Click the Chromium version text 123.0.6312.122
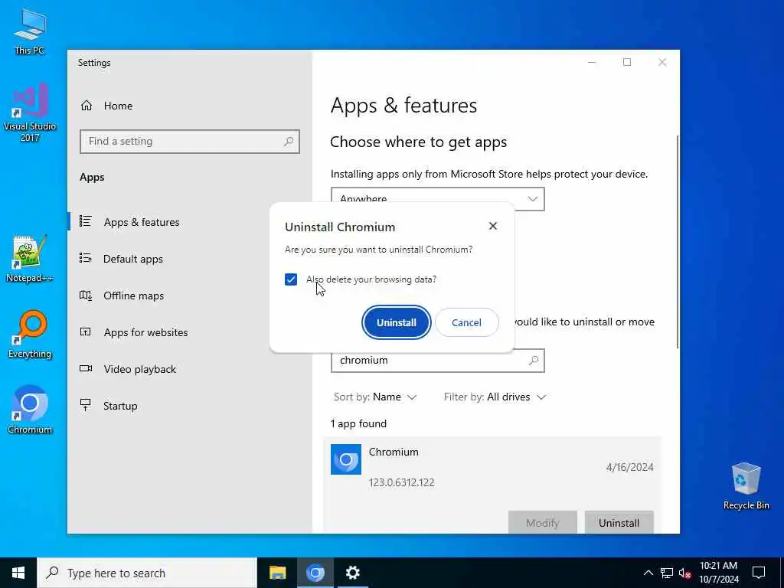The height and width of the screenshot is (588, 784). point(401,483)
